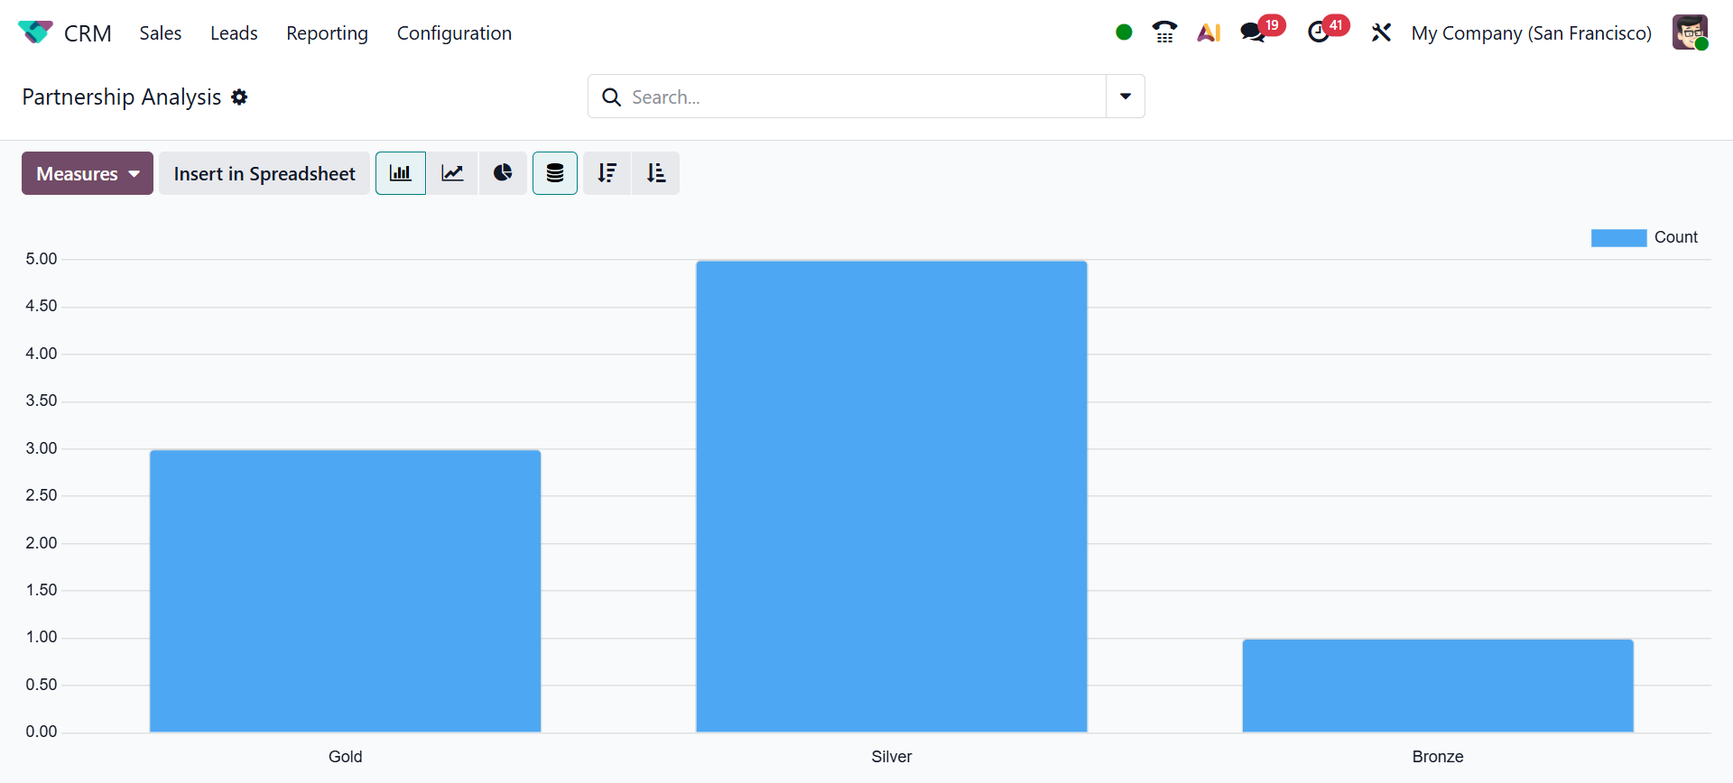The height and width of the screenshot is (783, 1733).
Task: Sort bars in ascending order
Action: (x=656, y=173)
